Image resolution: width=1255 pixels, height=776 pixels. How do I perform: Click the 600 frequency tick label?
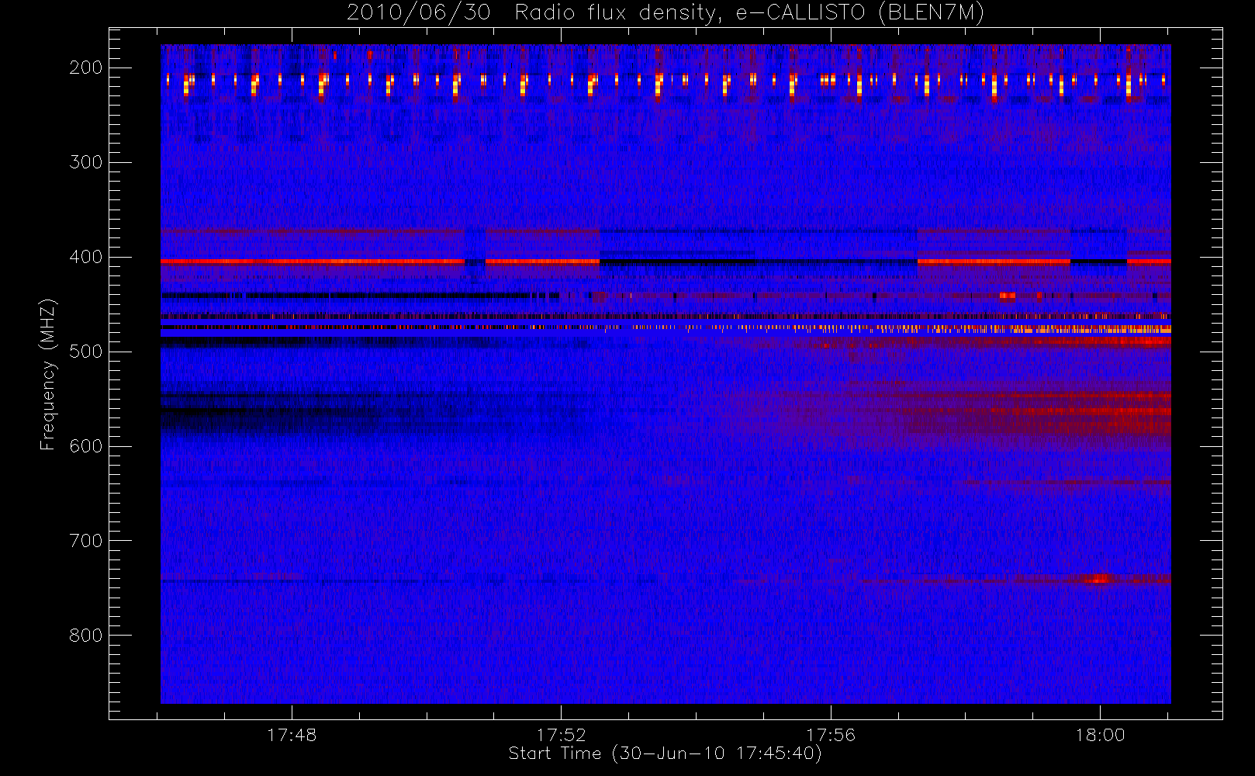click(x=86, y=446)
